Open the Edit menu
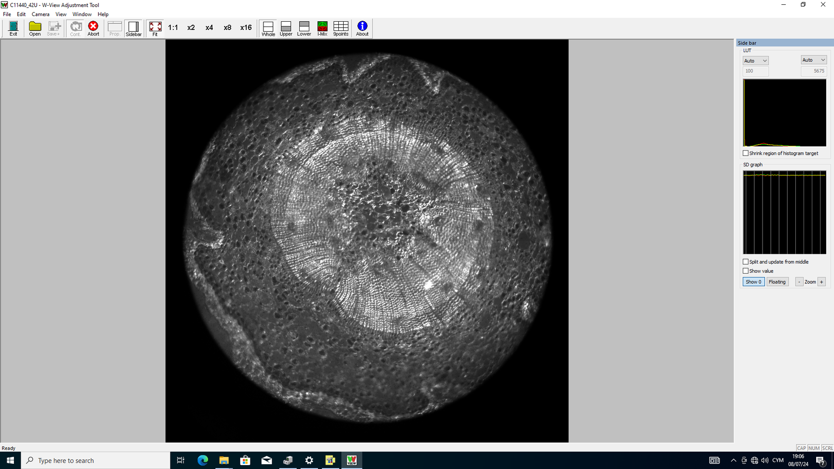 21,14
